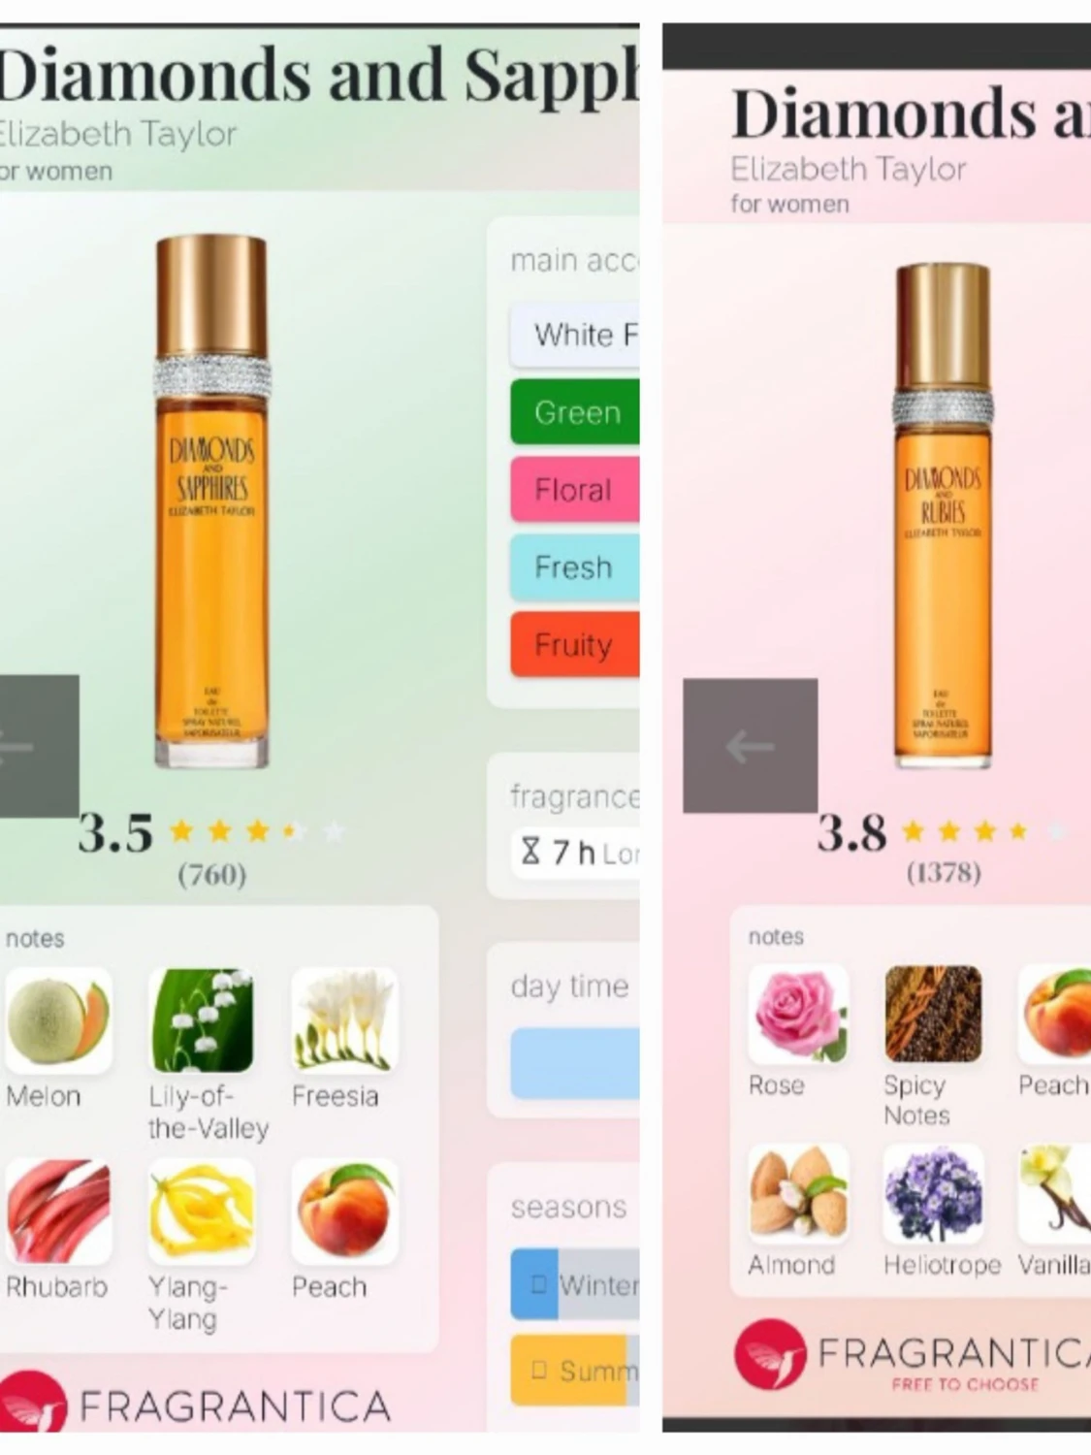This screenshot has width=1091, height=1455.
Task: Open the Diamonds and Rubies bottle image
Action: (943, 516)
